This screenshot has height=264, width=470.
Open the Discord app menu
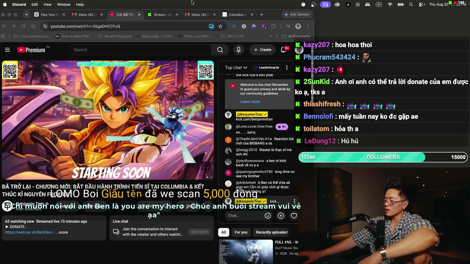19,4
